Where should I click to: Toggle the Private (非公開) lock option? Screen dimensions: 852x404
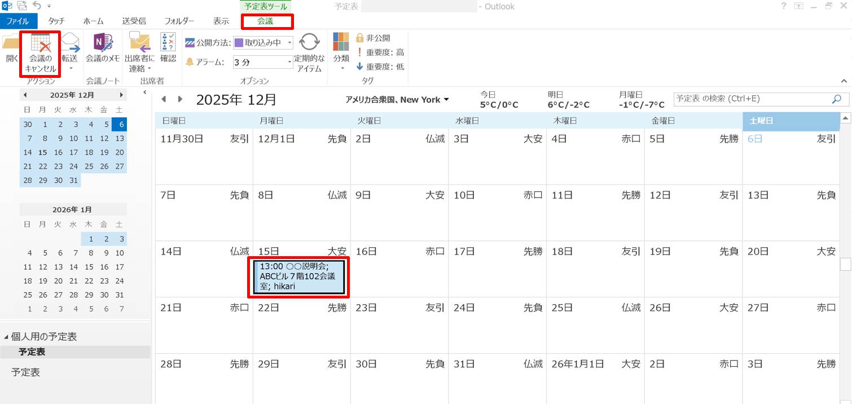pos(373,38)
